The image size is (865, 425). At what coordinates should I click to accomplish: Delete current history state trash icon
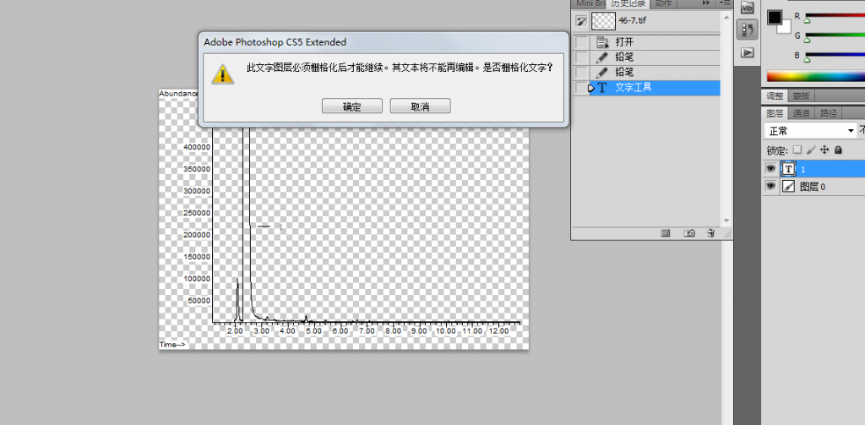(x=711, y=233)
